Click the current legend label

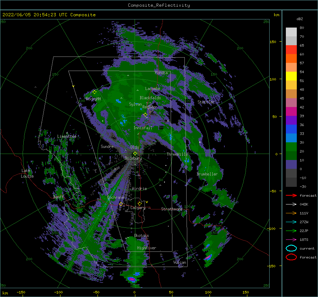point(307,248)
